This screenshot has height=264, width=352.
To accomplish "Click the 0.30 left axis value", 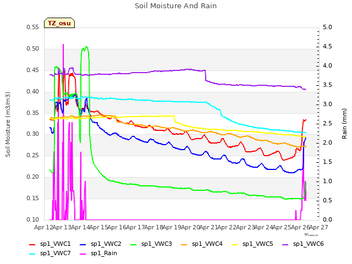I will tap(33, 134).
